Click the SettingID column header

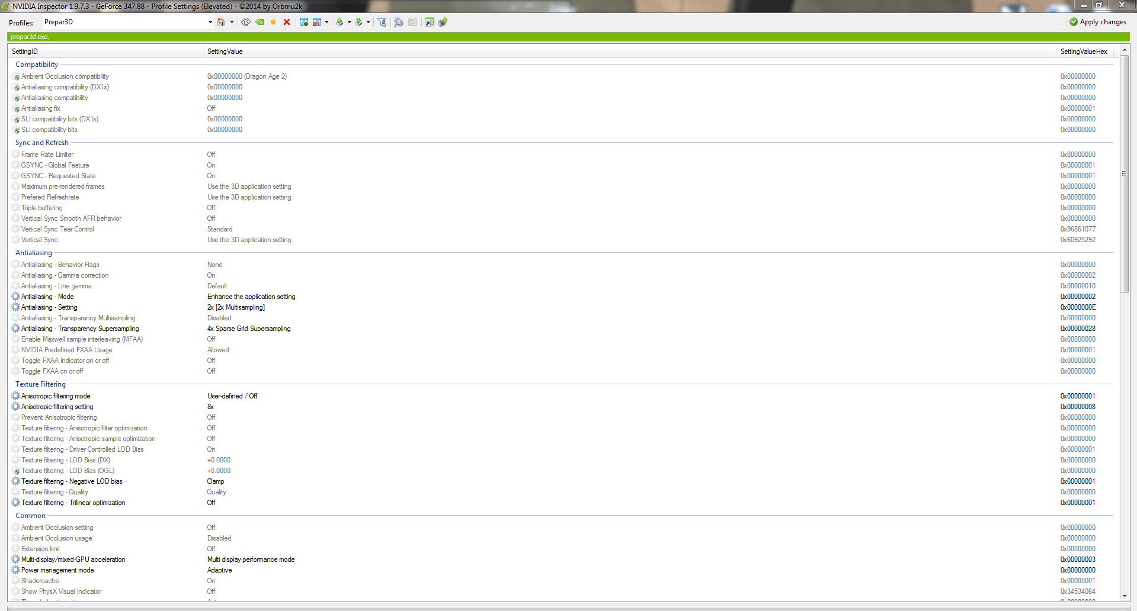pyautogui.click(x=106, y=52)
